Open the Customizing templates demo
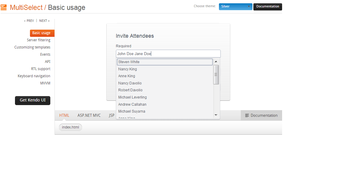The image size is (345, 194). point(32,47)
